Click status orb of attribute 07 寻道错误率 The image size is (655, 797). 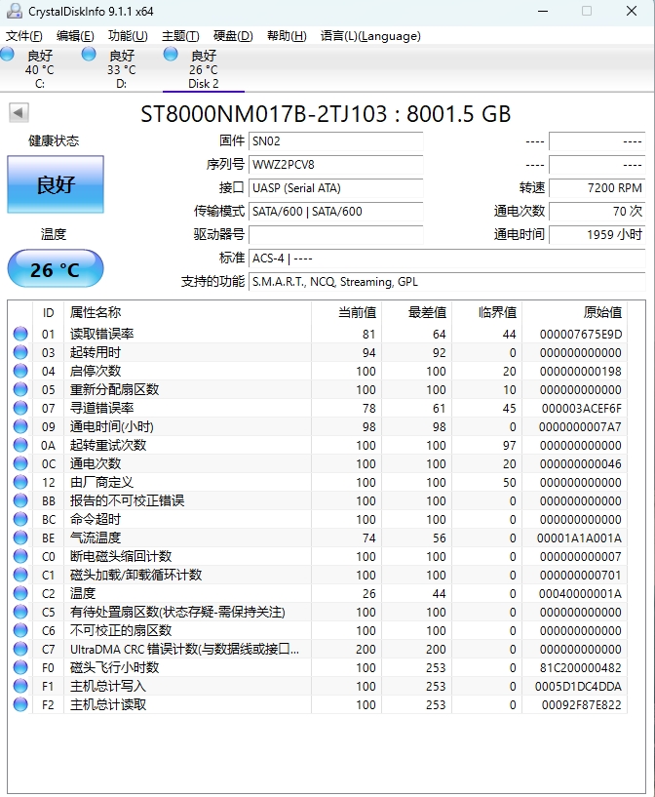pos(20,408)
